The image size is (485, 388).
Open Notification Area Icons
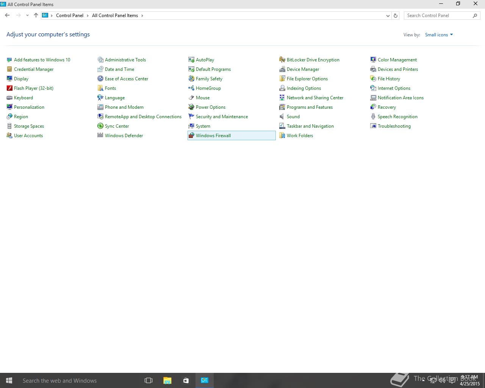pos(401,98)
